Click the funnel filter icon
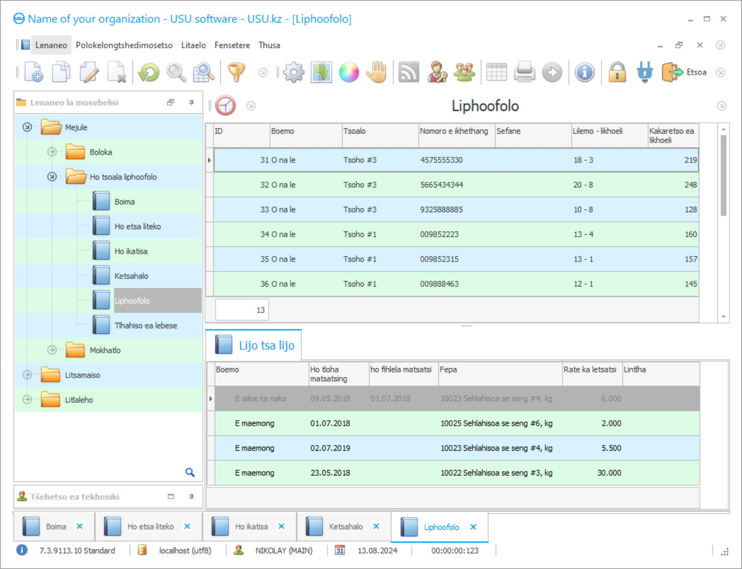The width and height of the screenshot is (742, 569). [x=236, y=72]
